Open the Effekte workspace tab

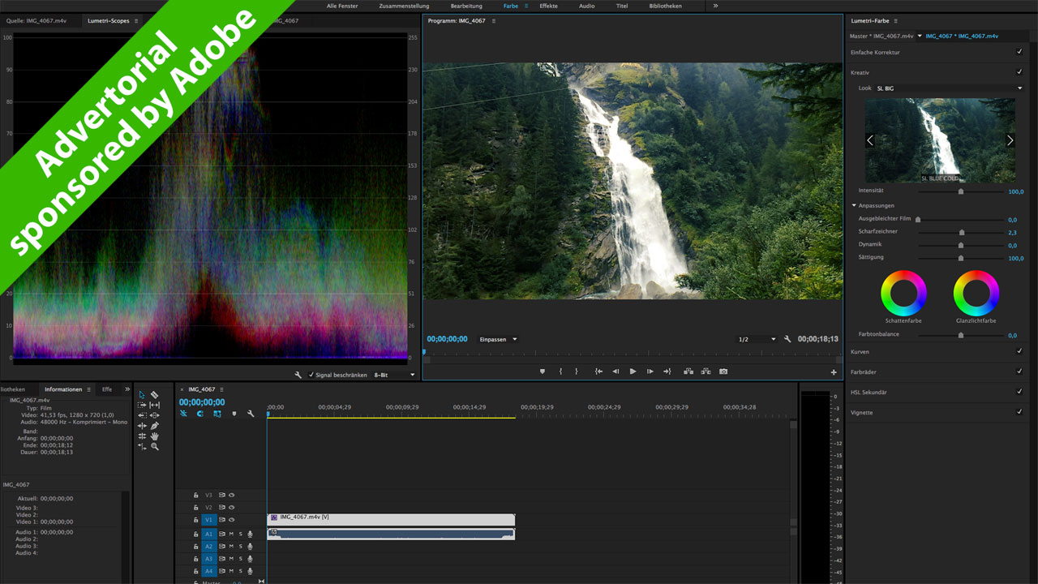548,6
